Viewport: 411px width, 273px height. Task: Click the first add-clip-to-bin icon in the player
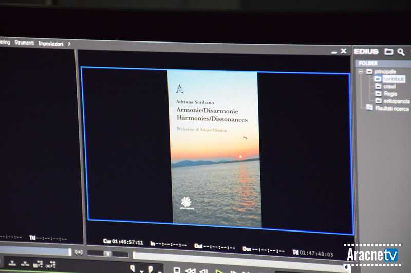(38, 264)
